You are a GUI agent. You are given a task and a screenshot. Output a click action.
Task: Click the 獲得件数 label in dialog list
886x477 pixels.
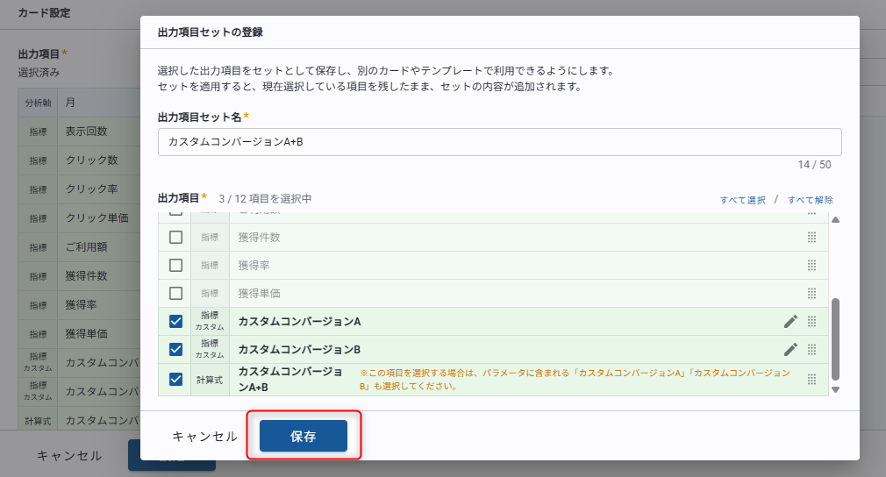click(x=260, y=237)
